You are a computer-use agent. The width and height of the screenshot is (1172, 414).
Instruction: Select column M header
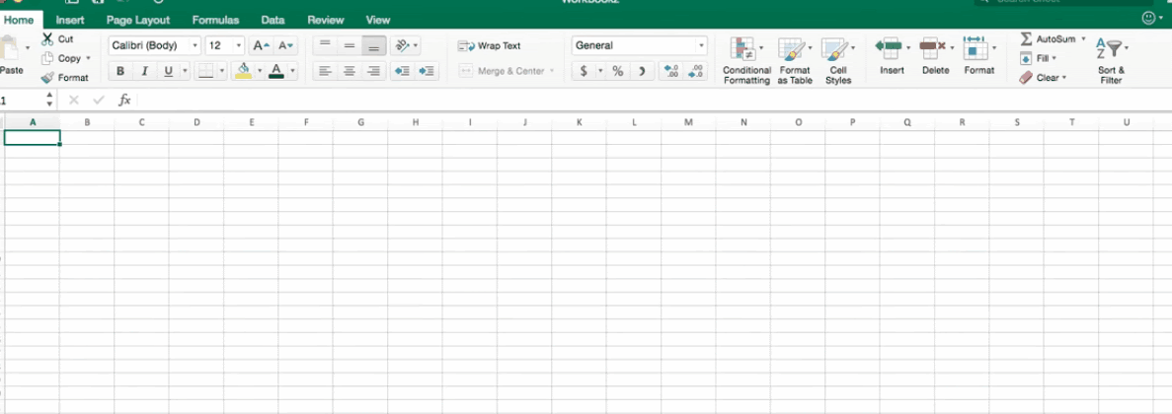[688, 121]
